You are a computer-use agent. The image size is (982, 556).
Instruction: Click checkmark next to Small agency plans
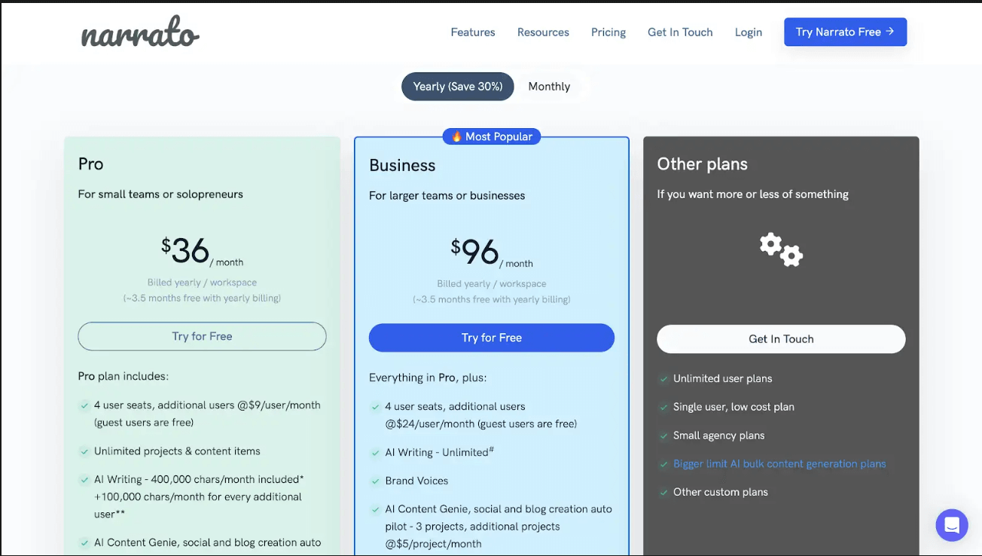(x=663, y=435)
